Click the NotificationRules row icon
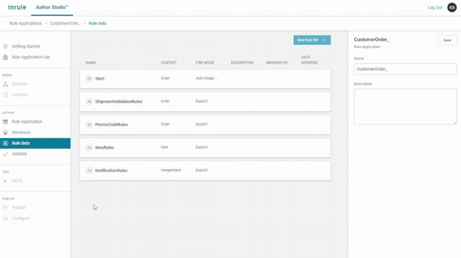The height and width of the screenshot is (258, 461). pos(89,170)
